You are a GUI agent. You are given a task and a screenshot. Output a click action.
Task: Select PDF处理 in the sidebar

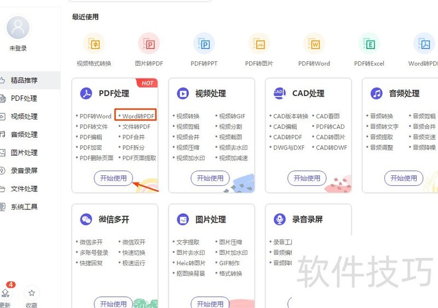tap(24, 99)
